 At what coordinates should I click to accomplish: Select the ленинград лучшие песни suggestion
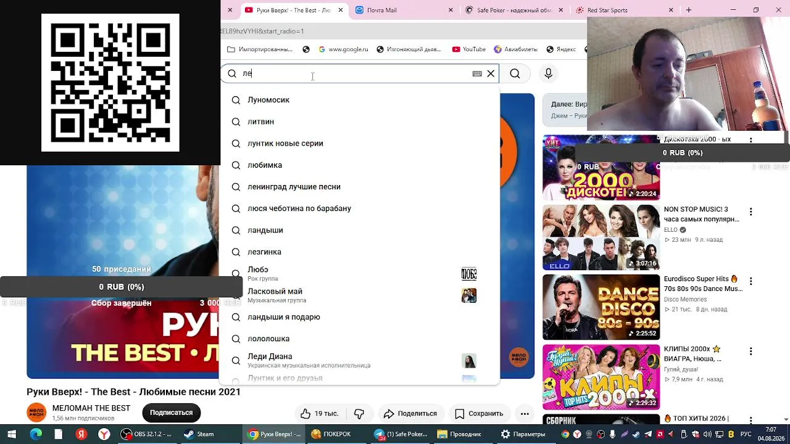point(359,186)
